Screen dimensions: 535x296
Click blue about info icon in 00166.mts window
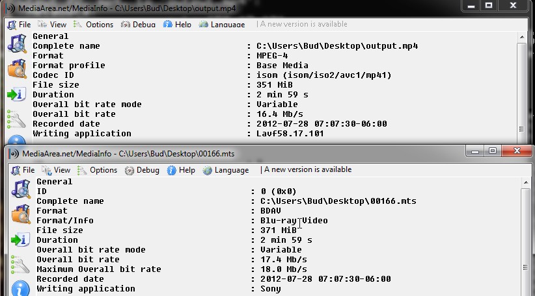click(20, 288)
